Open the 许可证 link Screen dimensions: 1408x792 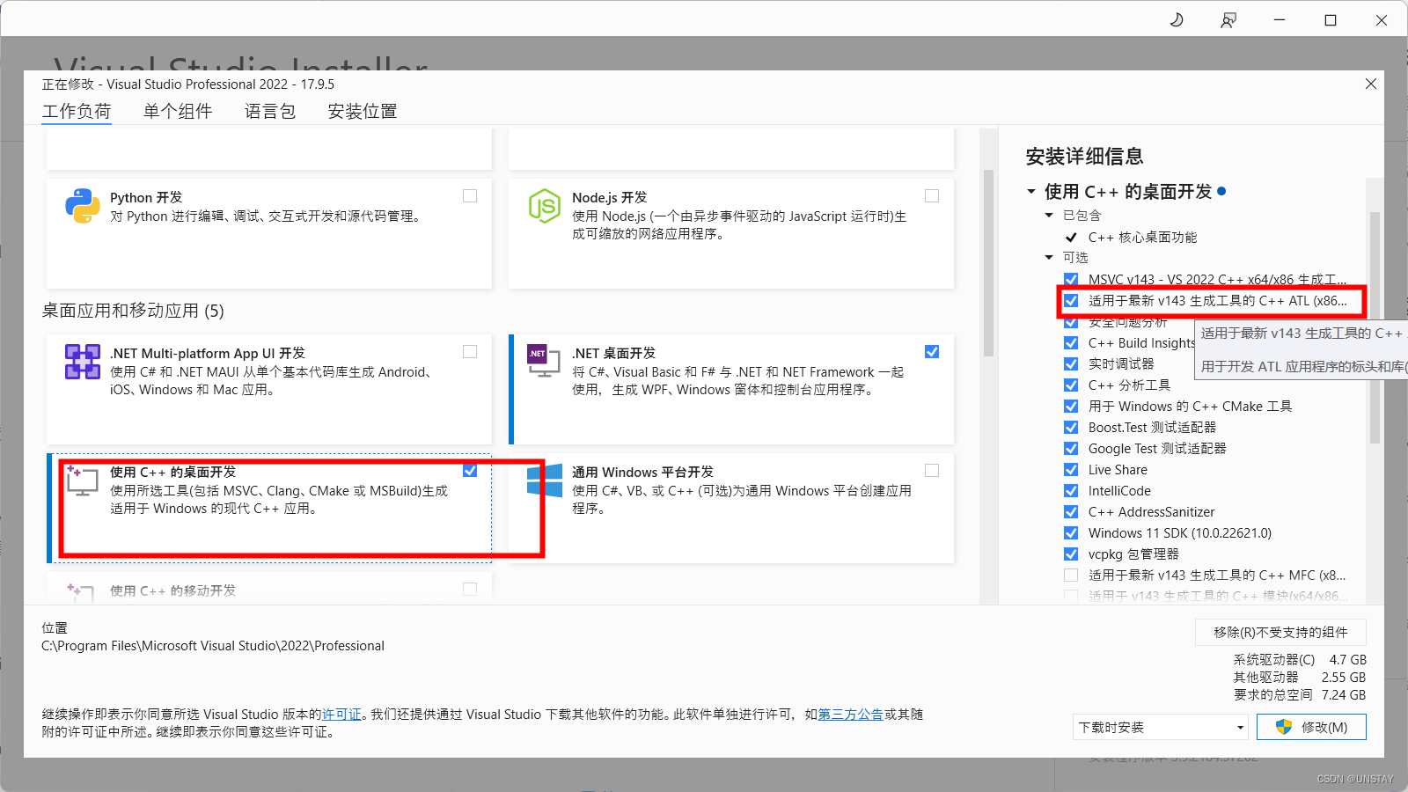(341, 715)
